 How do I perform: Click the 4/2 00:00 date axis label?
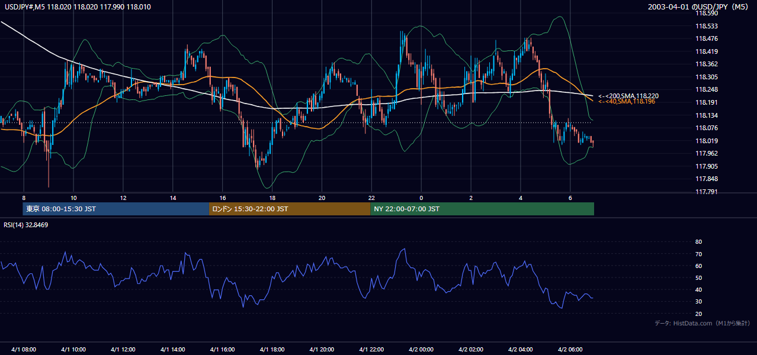coord(422,349)
